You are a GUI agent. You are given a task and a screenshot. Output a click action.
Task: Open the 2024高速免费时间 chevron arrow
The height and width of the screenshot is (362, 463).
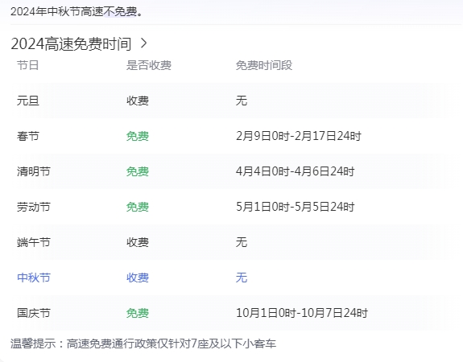tap(144, 43)
